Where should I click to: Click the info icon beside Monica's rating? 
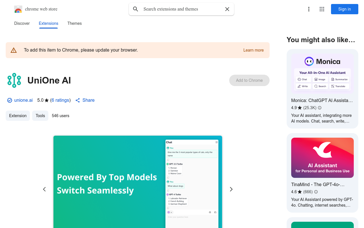320,108
